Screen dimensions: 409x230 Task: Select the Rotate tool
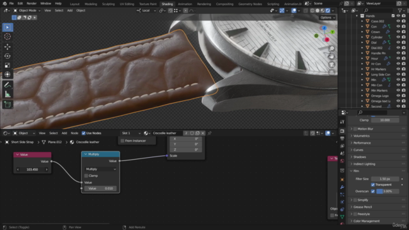tap(8, 56)
